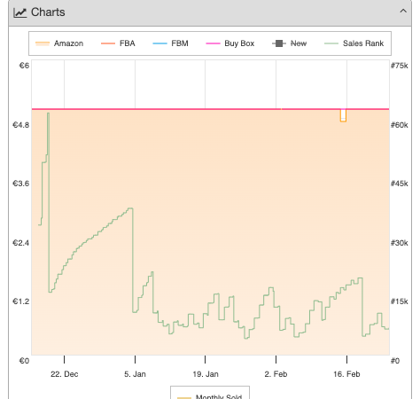Enable the struck-through New series in the legend
This screenshot has height=399, width=420.
pos(290,43)
